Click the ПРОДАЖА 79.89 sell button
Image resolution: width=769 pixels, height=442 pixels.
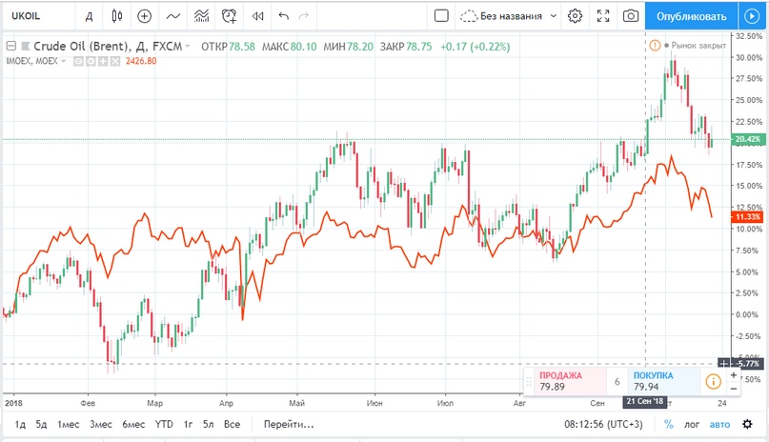click(x=564, y=382)
